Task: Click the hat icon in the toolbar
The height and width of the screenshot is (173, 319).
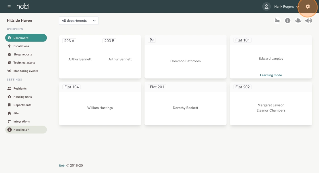Action: 298,20
